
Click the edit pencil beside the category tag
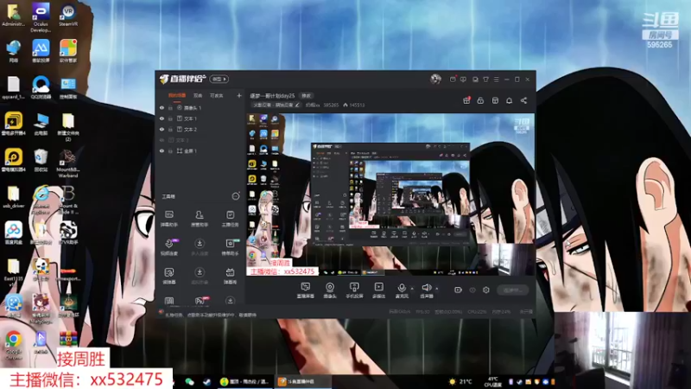297,105
